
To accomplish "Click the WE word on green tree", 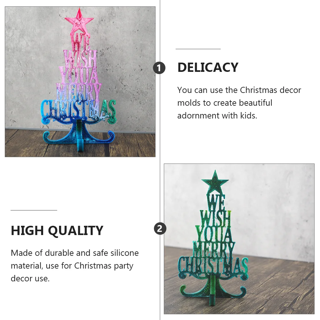I will pos(216,202).
